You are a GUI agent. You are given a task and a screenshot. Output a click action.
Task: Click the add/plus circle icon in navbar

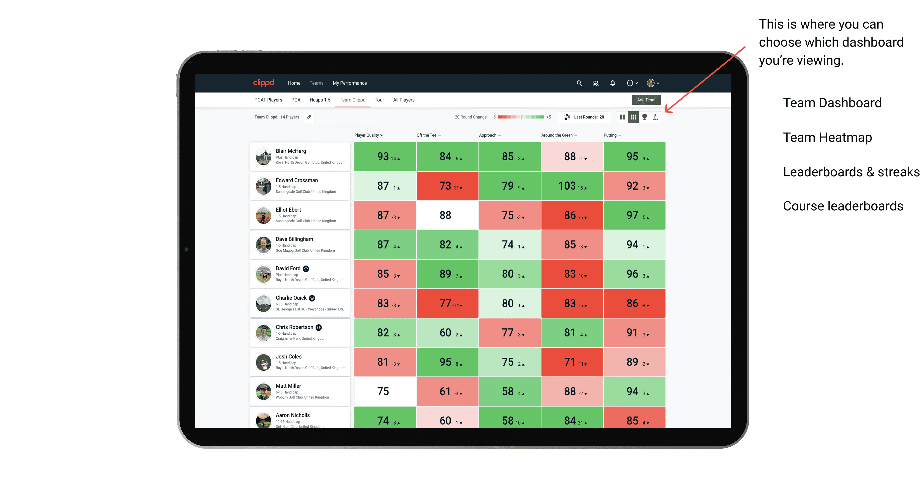click(630, 84)
